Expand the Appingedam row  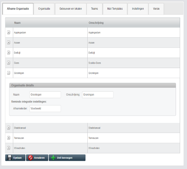pos(8,32)
